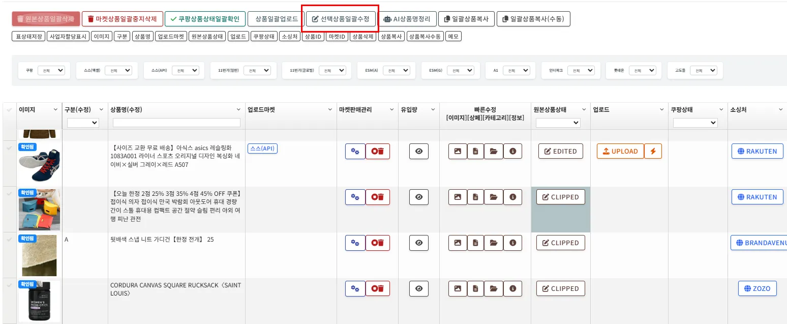Click red stop-delete icon in CORDURA row
This screenshot has width=787, height=324.
coord(378,288)
